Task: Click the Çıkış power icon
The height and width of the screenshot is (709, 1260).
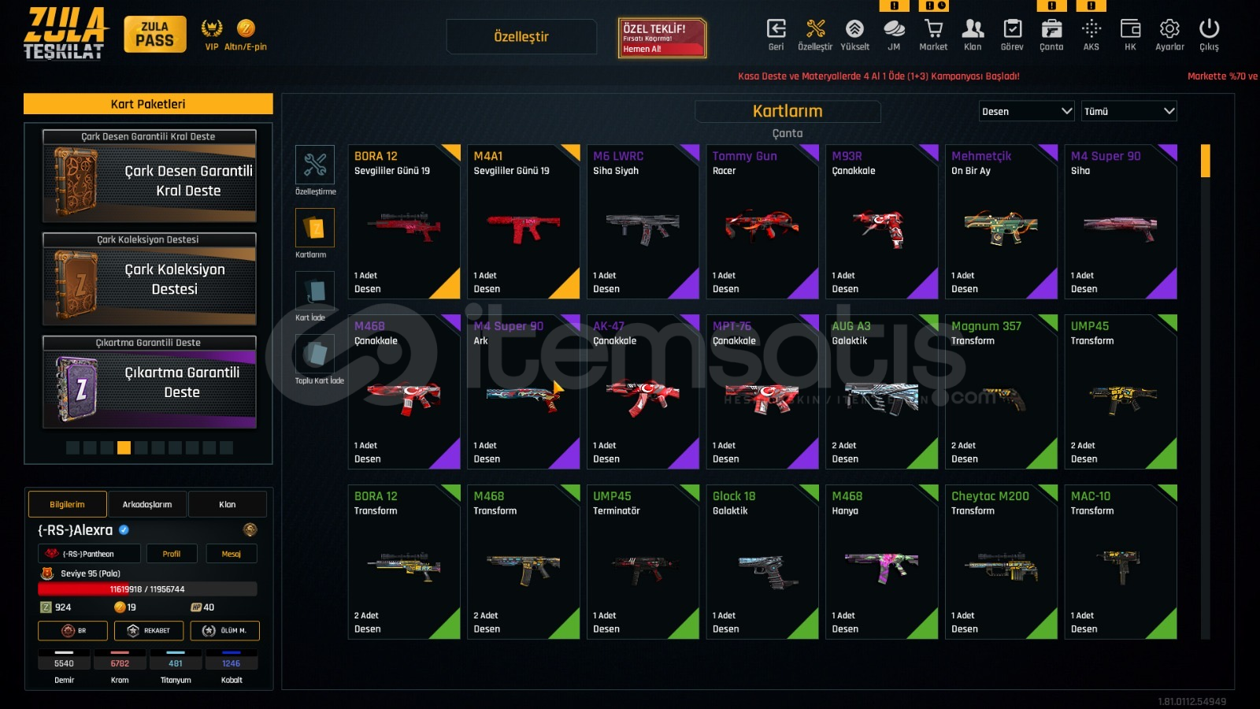Action: [1209, 35]
